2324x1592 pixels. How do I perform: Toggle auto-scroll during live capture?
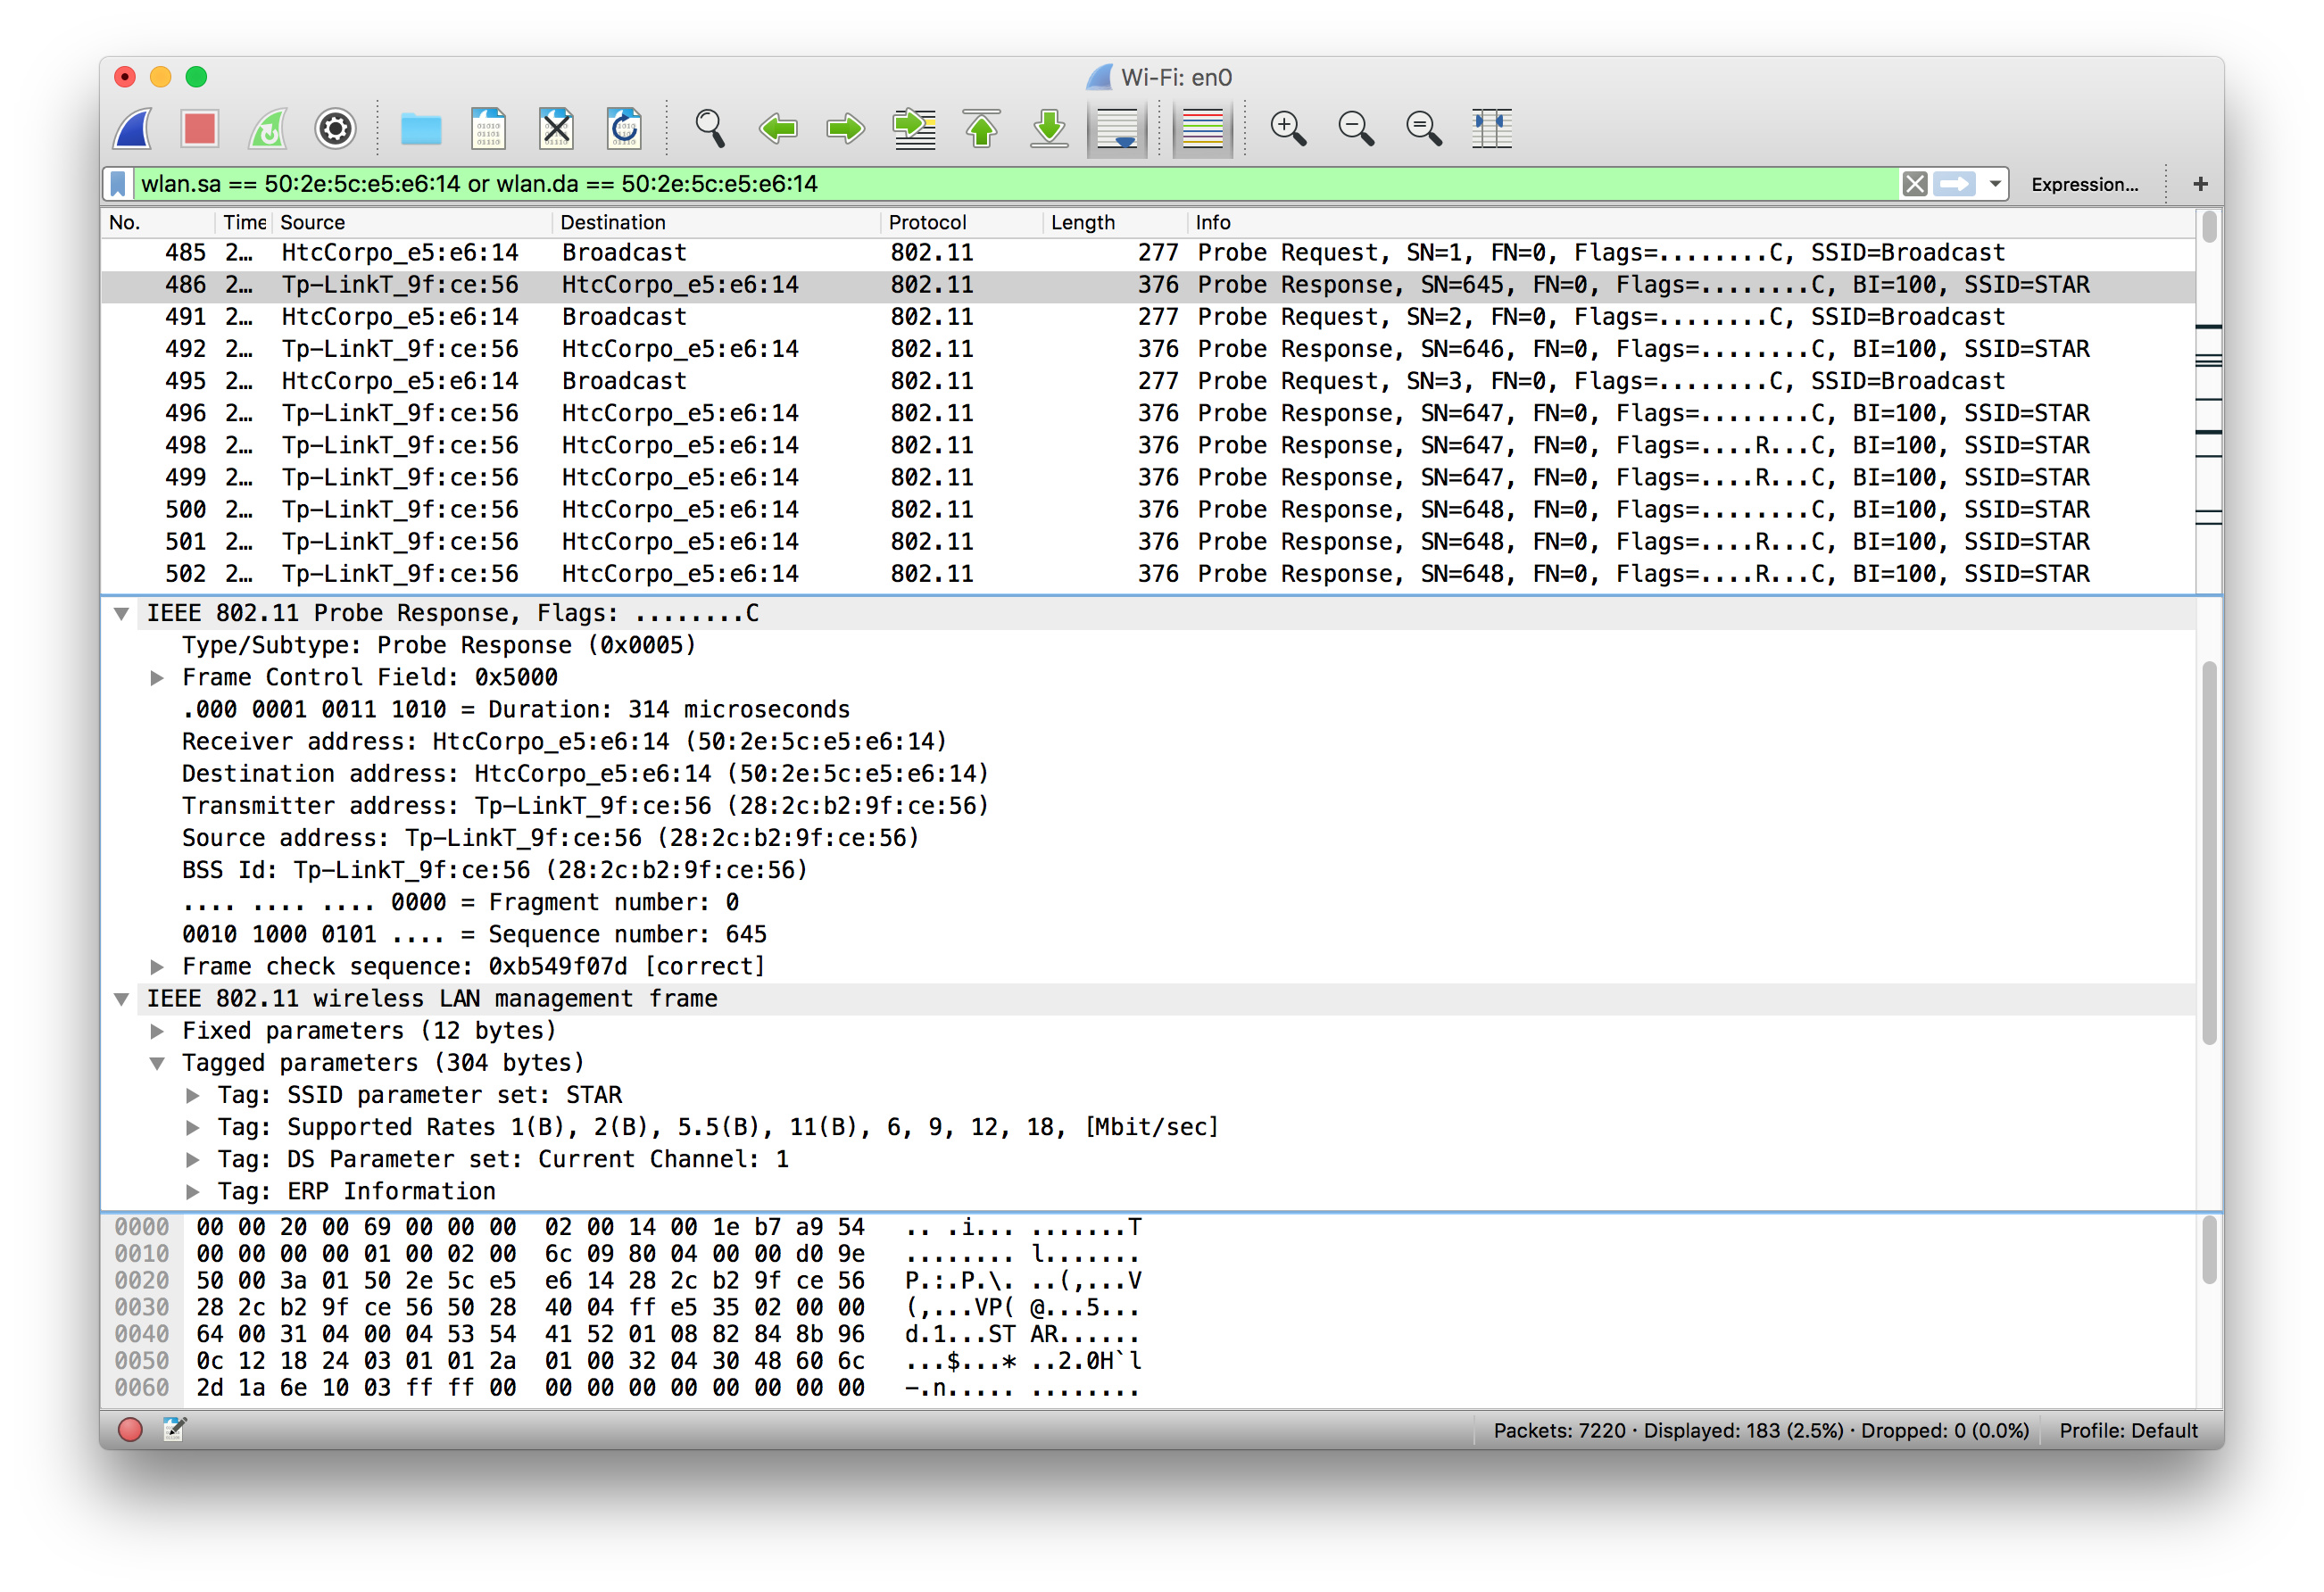1117,129
